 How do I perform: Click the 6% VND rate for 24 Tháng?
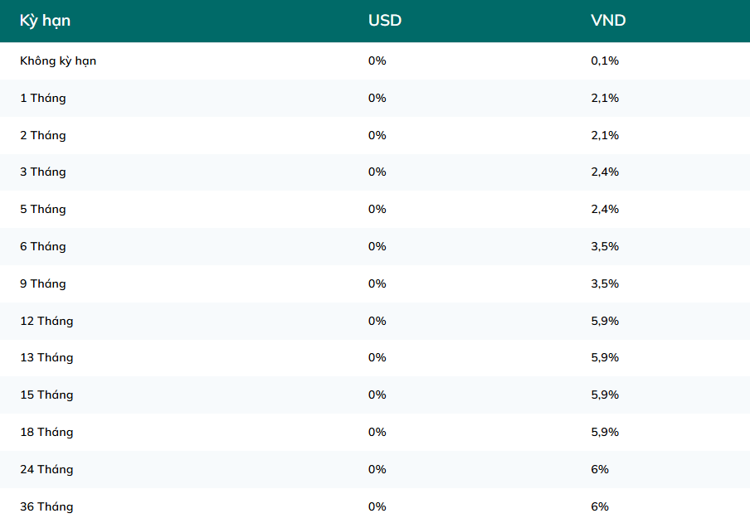point(600,469)
